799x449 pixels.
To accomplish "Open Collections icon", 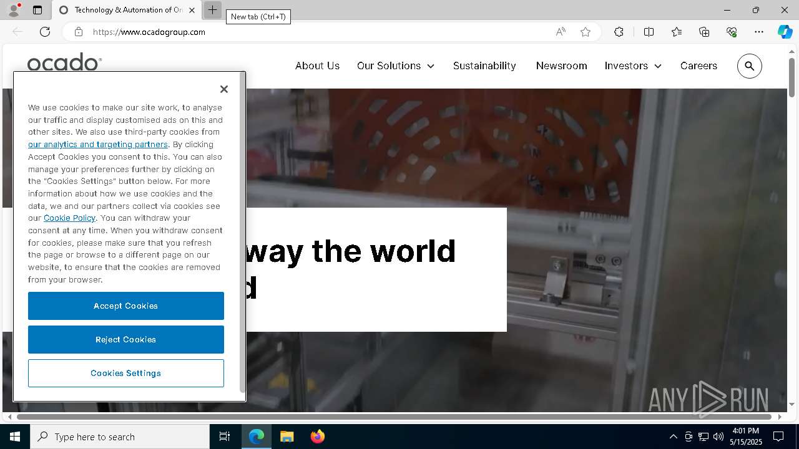I will pyautogui.click(x=704, y=32).
